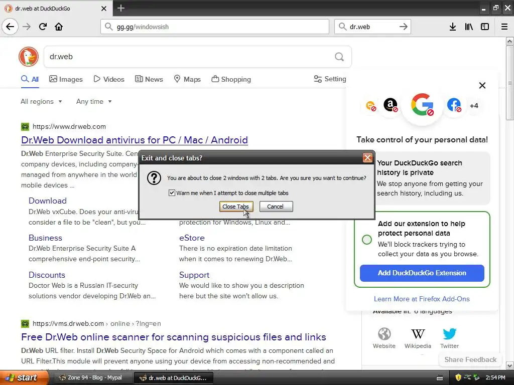Open the eStore sitelink
514x385 pixels.
tap(192, 238)
